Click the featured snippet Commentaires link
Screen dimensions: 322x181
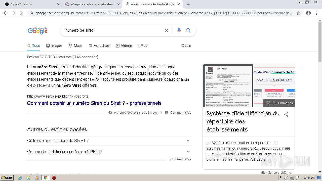[181, 113]
